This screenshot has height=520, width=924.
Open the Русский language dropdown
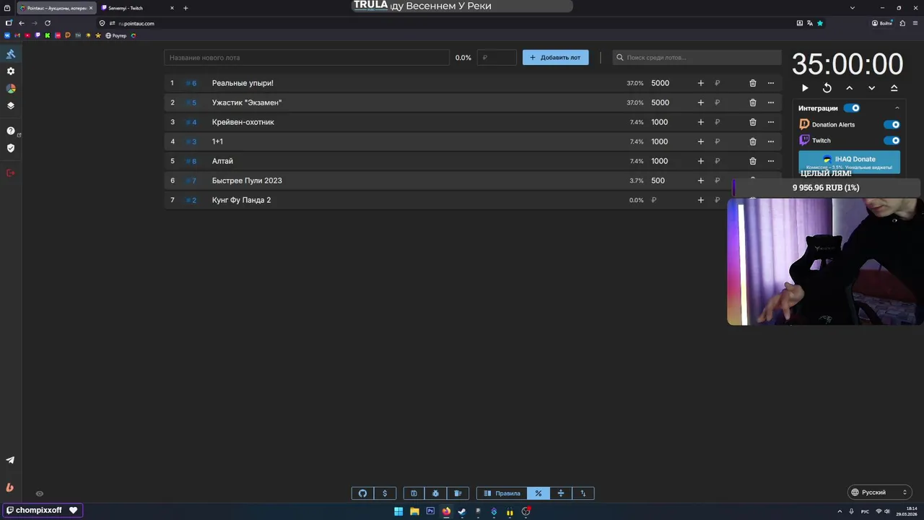click(879, 493)
